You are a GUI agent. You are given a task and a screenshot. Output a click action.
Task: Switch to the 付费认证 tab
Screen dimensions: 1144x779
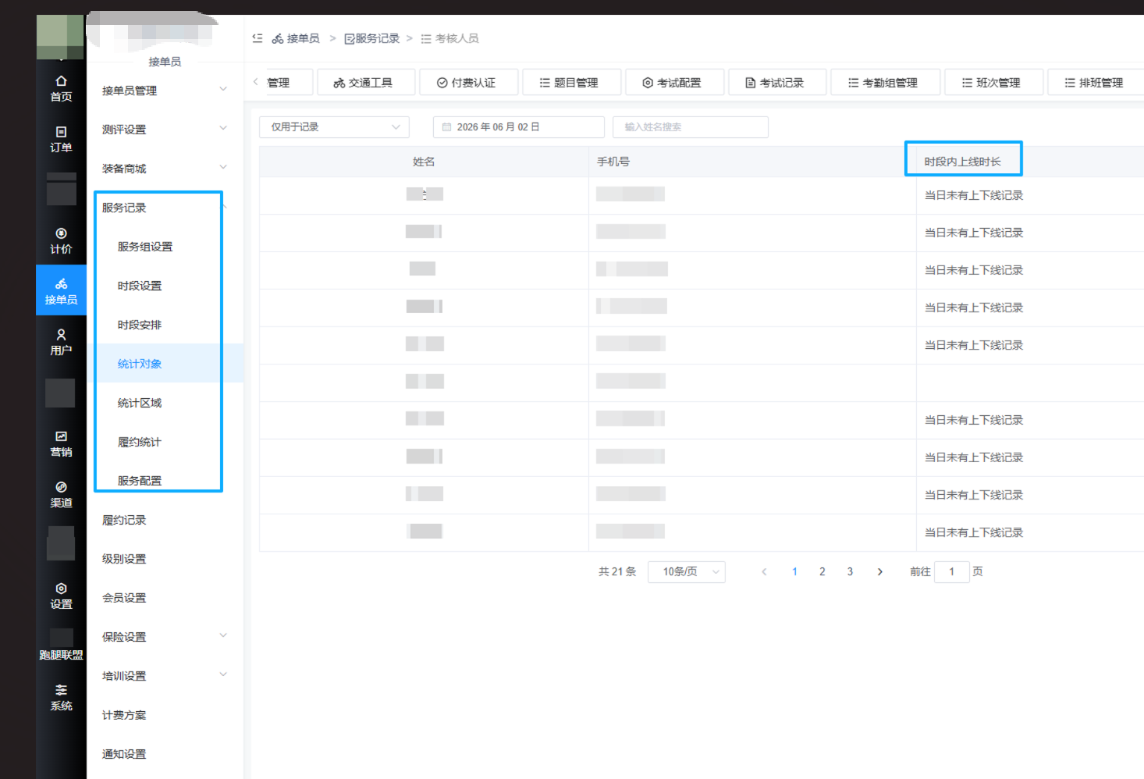[x=469, y=83]
